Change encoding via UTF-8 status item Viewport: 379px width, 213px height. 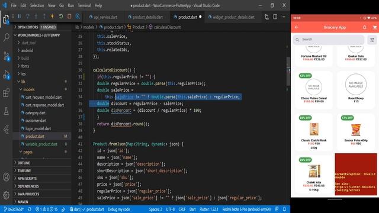pos(170,209)
